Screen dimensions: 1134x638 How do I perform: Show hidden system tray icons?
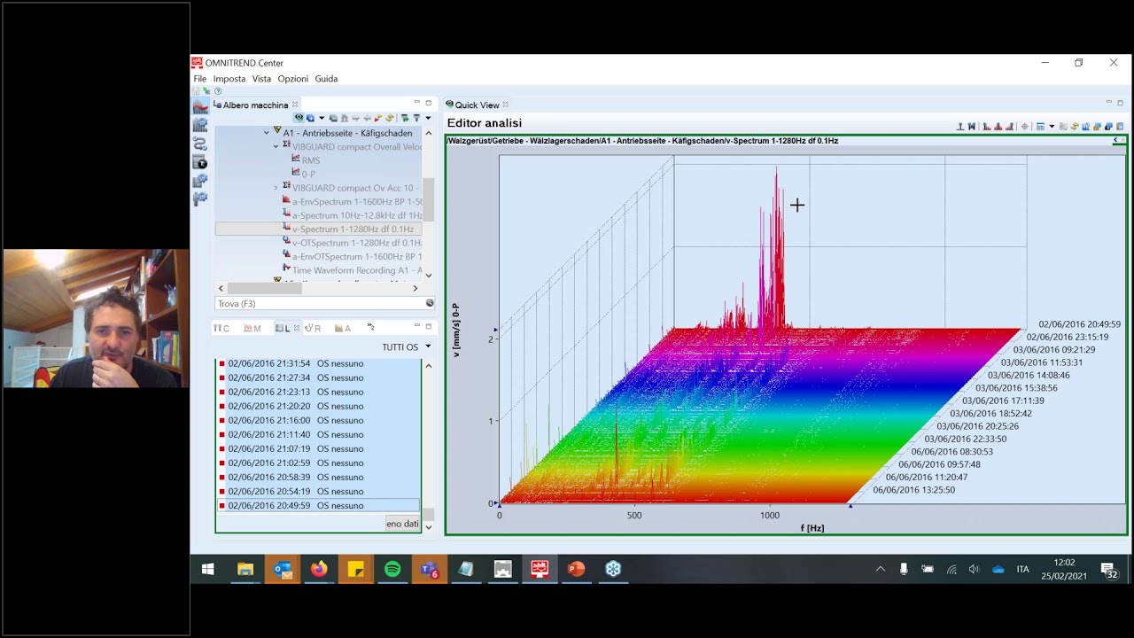click(880, 569)
